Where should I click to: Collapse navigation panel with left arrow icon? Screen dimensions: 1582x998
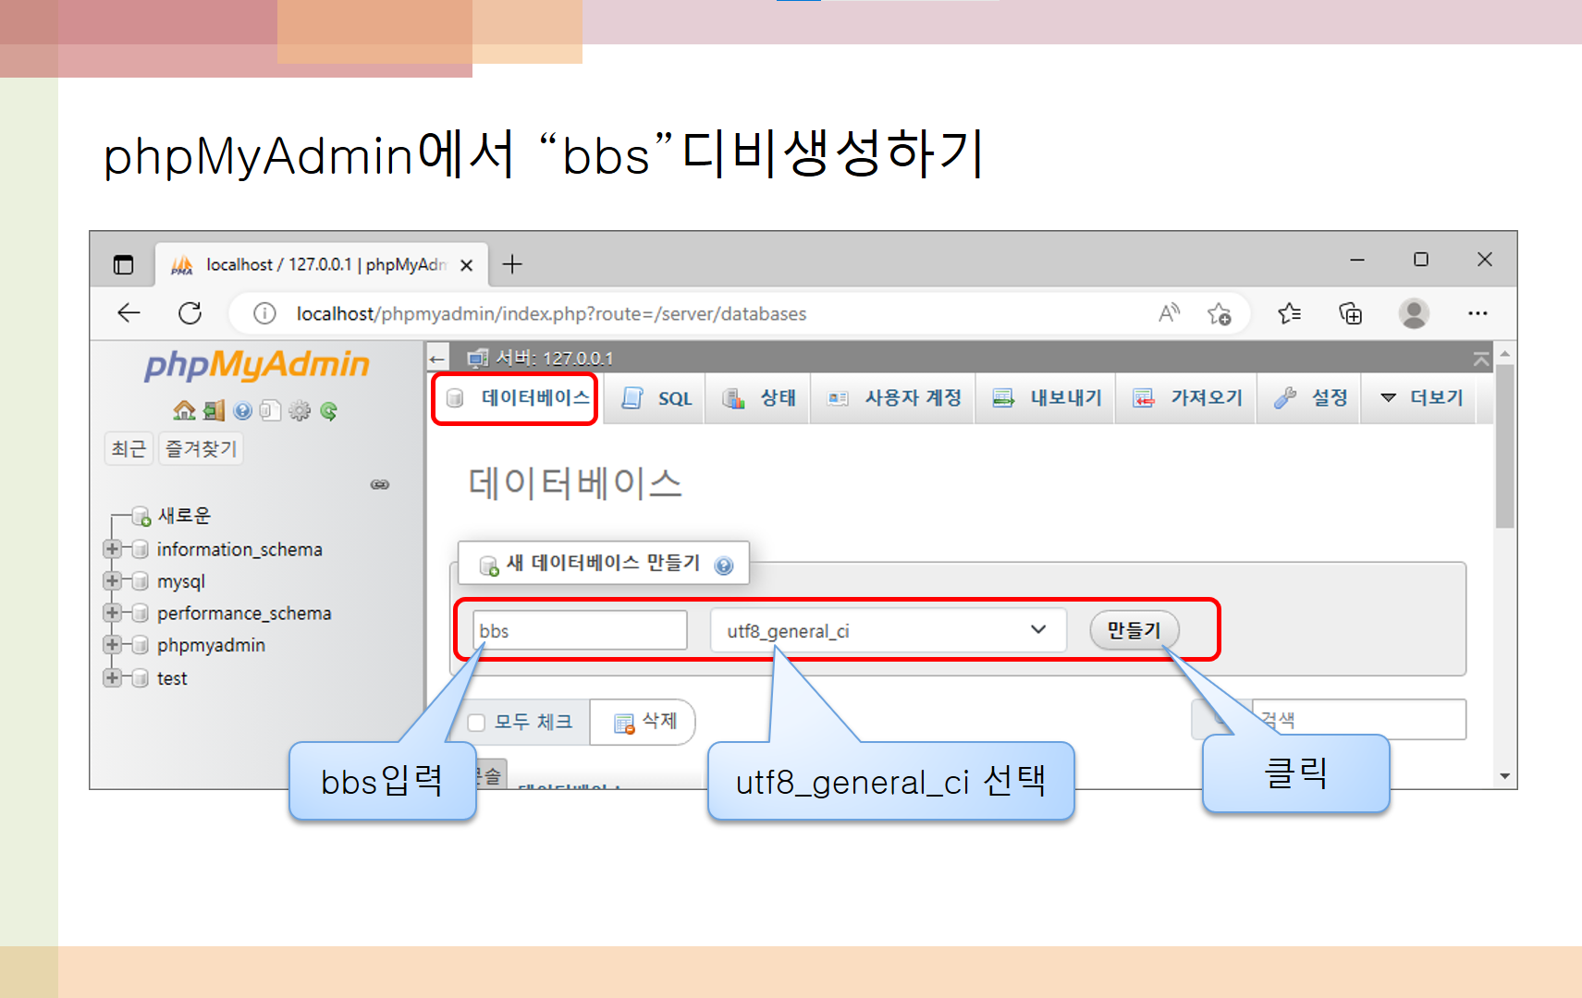click(x=437, y=359)
